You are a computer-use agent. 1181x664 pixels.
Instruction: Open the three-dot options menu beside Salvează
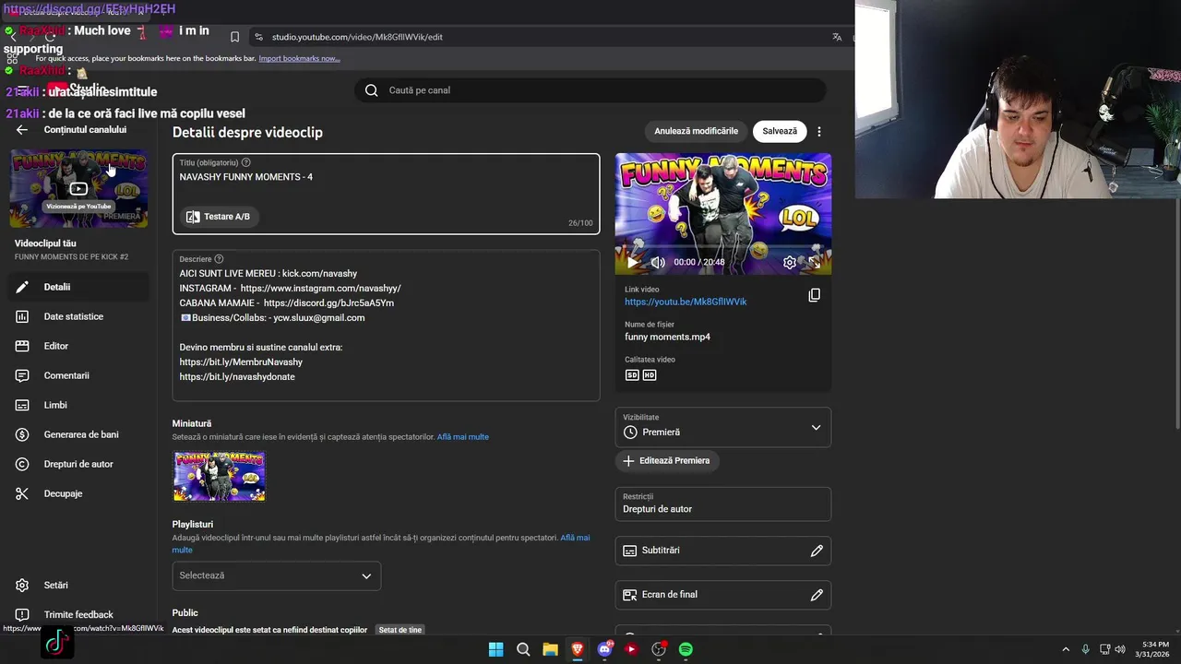point(819,132)
